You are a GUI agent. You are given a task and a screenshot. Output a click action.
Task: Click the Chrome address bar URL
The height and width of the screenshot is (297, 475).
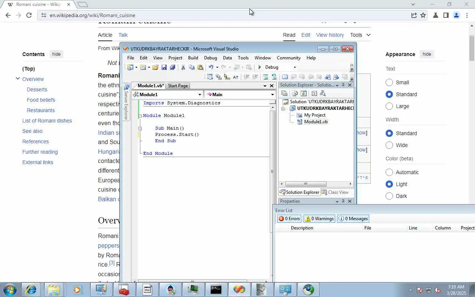(92, 15)
